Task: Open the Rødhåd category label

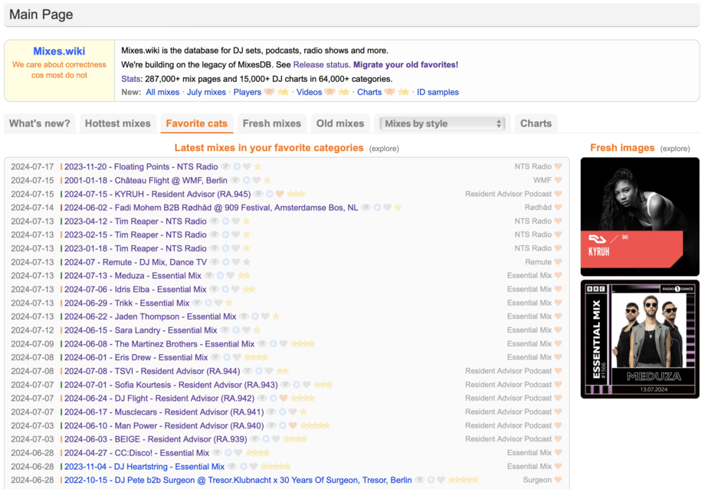Action: click(x=538, y=208)
